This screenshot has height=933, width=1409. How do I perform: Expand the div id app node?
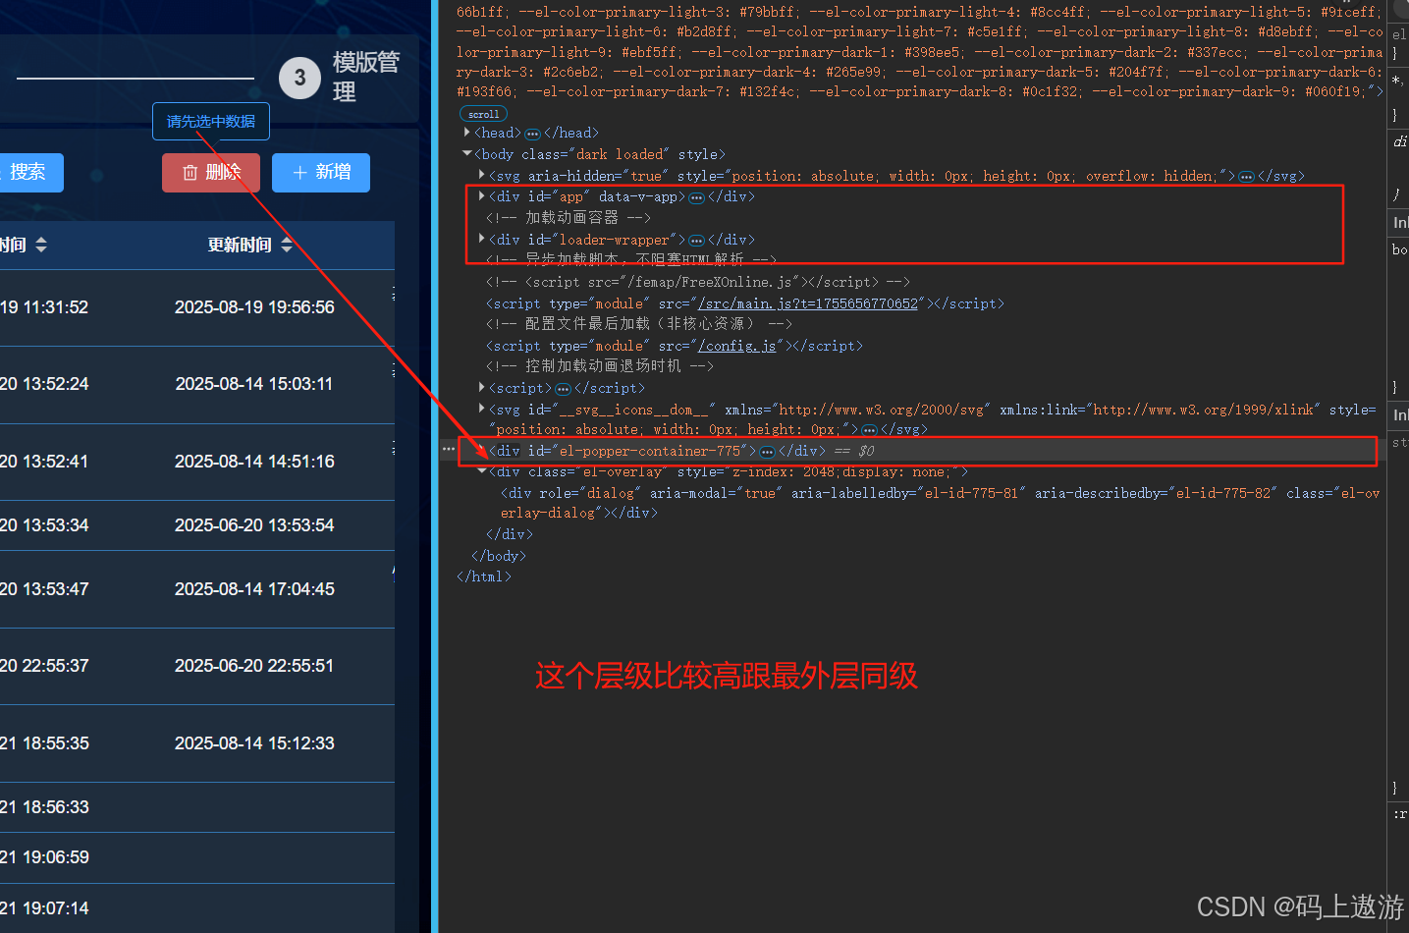pyautogui.click(x=481, y=196)
